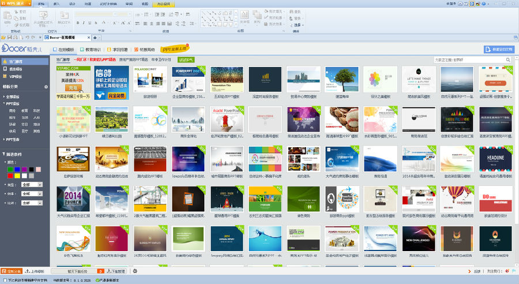Image resolution: width=519 pixels, height=284 pixels.
Task: Click the Cut icon in the clipboard group
Action: (16, 12)
